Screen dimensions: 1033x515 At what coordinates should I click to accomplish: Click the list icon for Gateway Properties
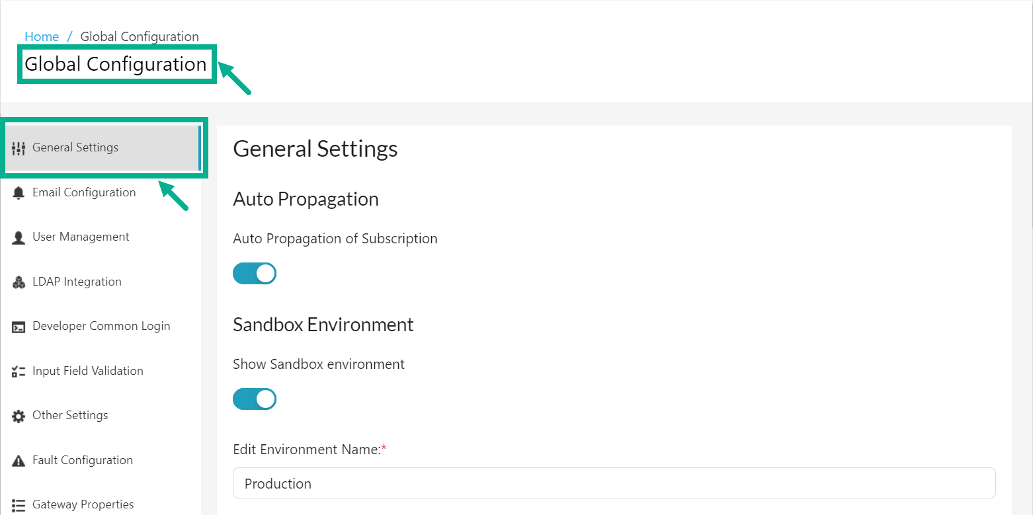[x=19, y=504]
